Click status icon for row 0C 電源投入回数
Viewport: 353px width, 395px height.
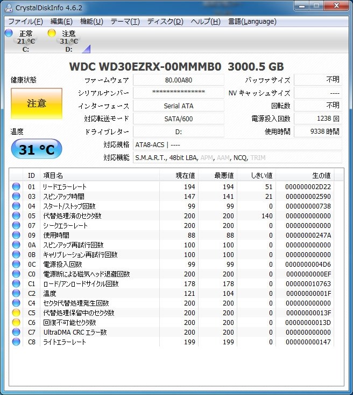coord(16,264)
